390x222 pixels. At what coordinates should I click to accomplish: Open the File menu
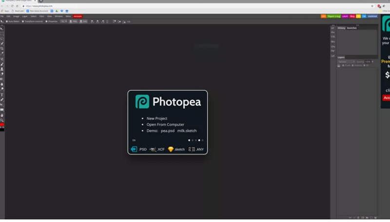pos(2,16)
